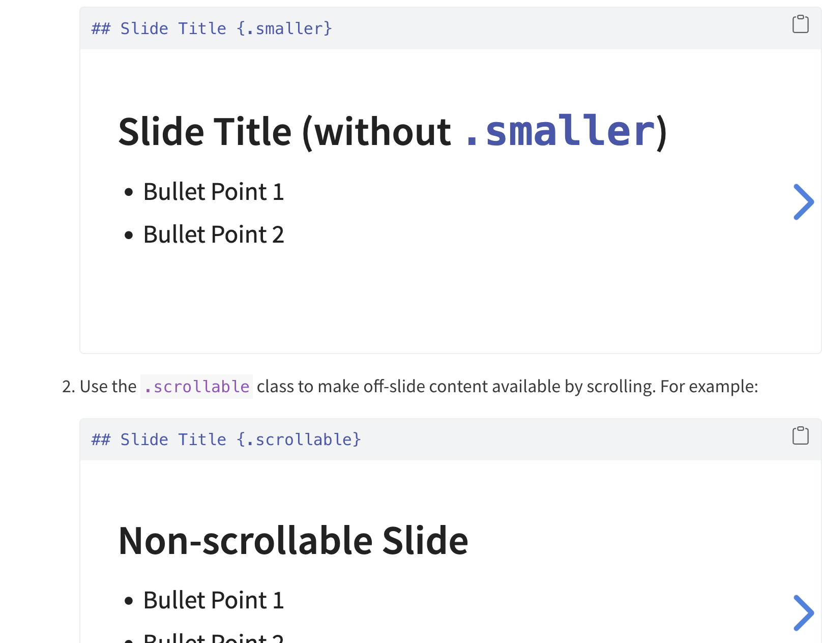Click the inline '.scrollable' code in paragraph

[x=196, y=387]
